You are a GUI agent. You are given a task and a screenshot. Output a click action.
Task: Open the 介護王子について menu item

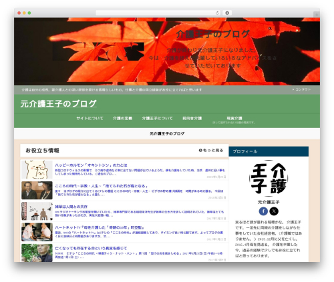pyautogui.click(x=157, y=118)
